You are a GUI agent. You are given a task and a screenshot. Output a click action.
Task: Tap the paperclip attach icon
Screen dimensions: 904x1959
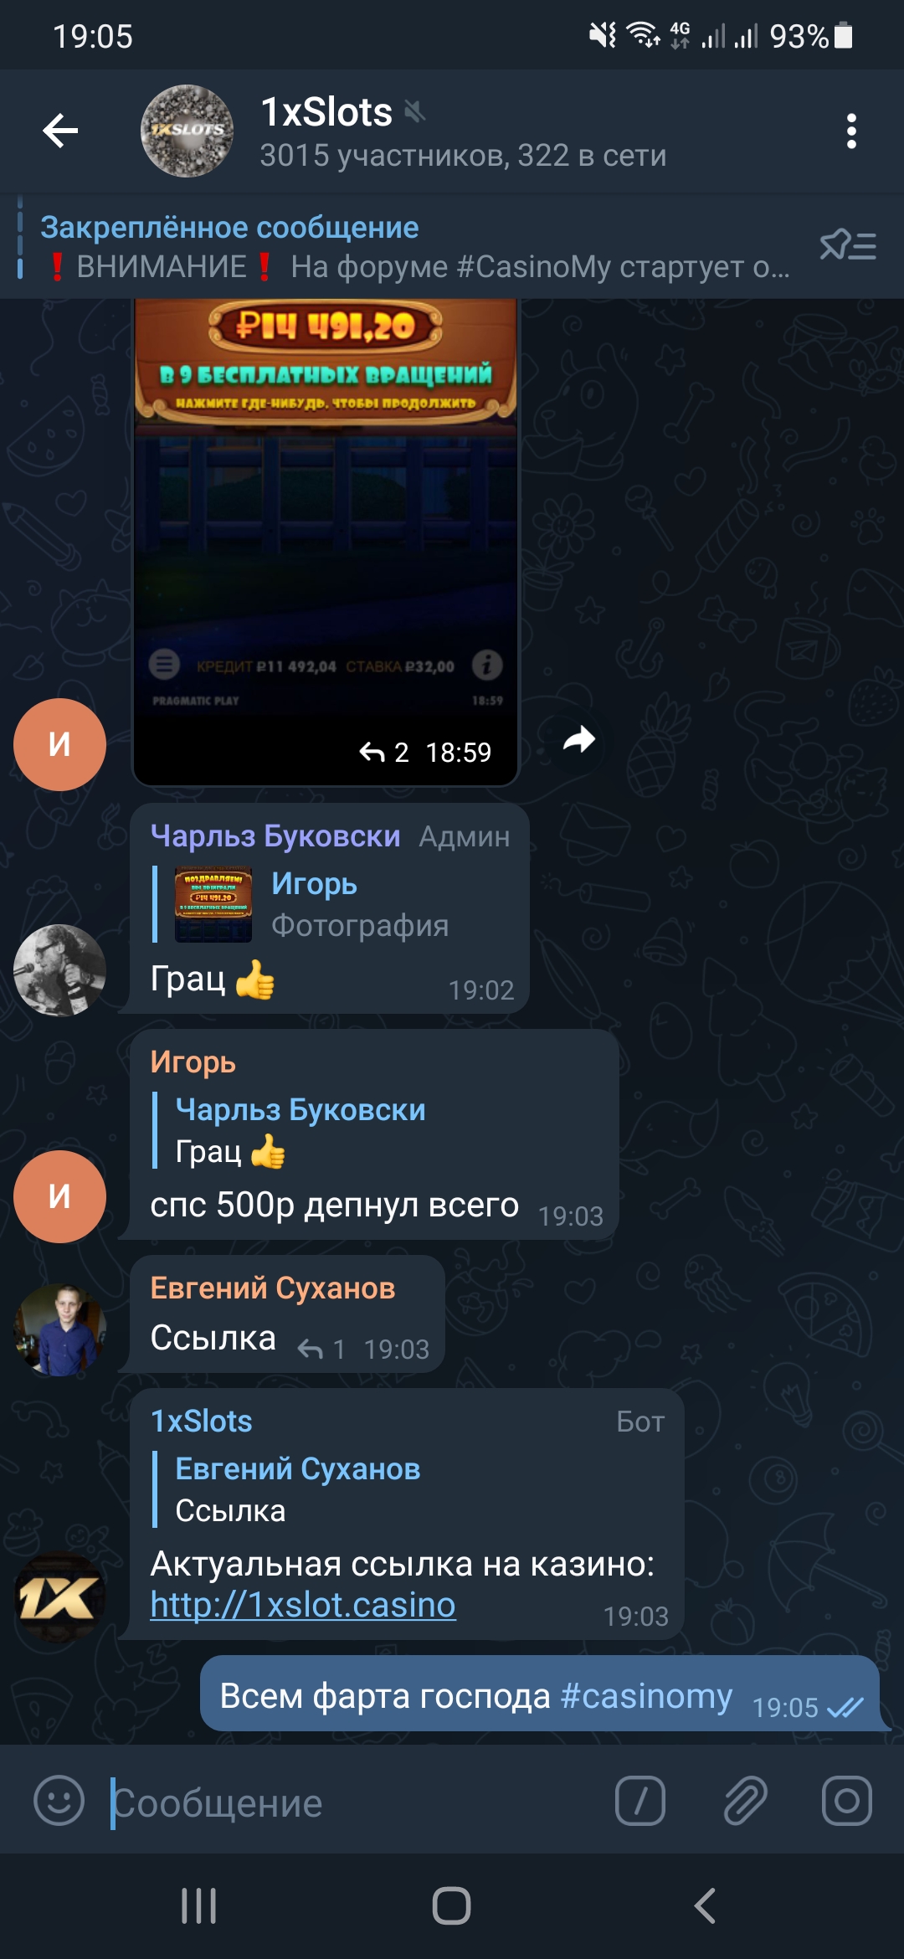(x=745, y=1801)
